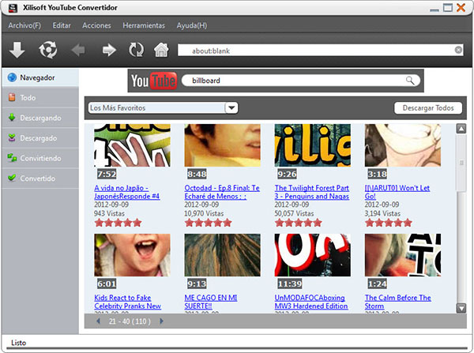Click the 10,970 Vistas view count
Viewport: 474px width, 353px height.
coord(204,213)
